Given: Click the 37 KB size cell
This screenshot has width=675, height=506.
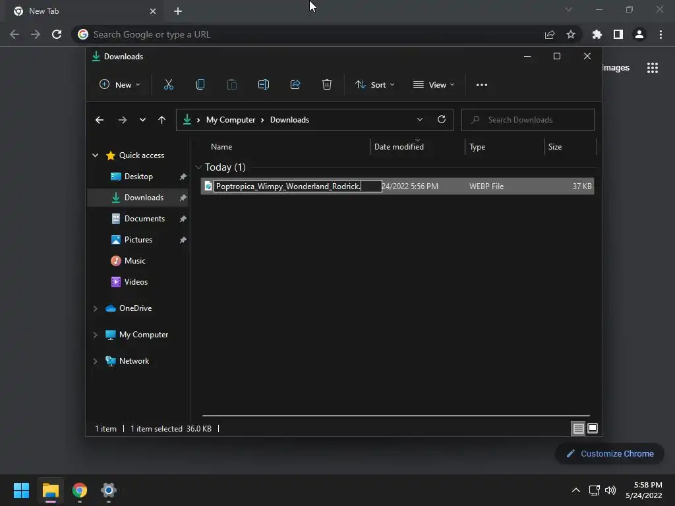Looking at the screenshot, I should pyautogui.click(x=582, y=186).
